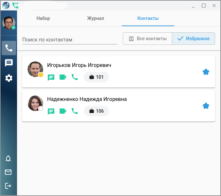Click name Игорьков Игорь Игоревич
Image resolution: width=221 pixels, height=196 pixels.
[79, 65]
